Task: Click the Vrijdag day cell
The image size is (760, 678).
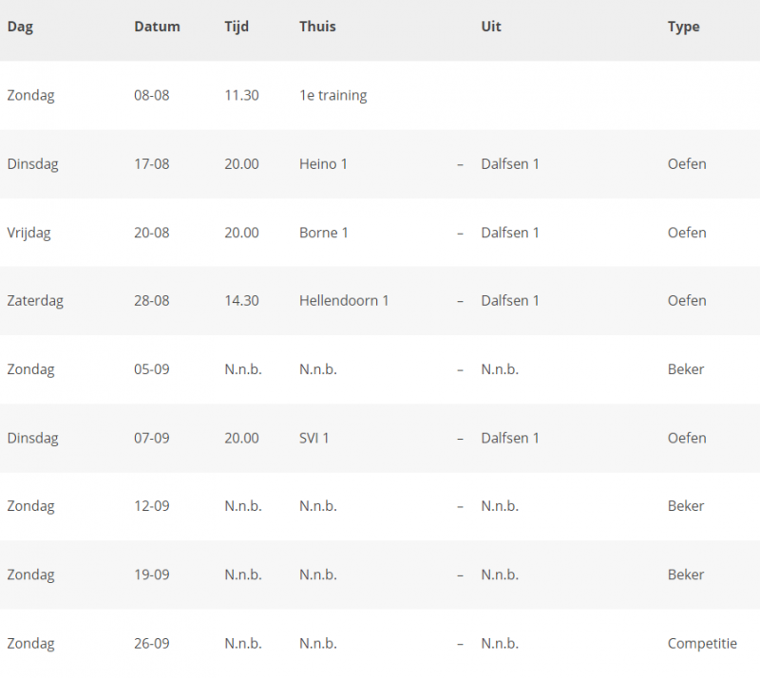Action: tap(28, 233)
